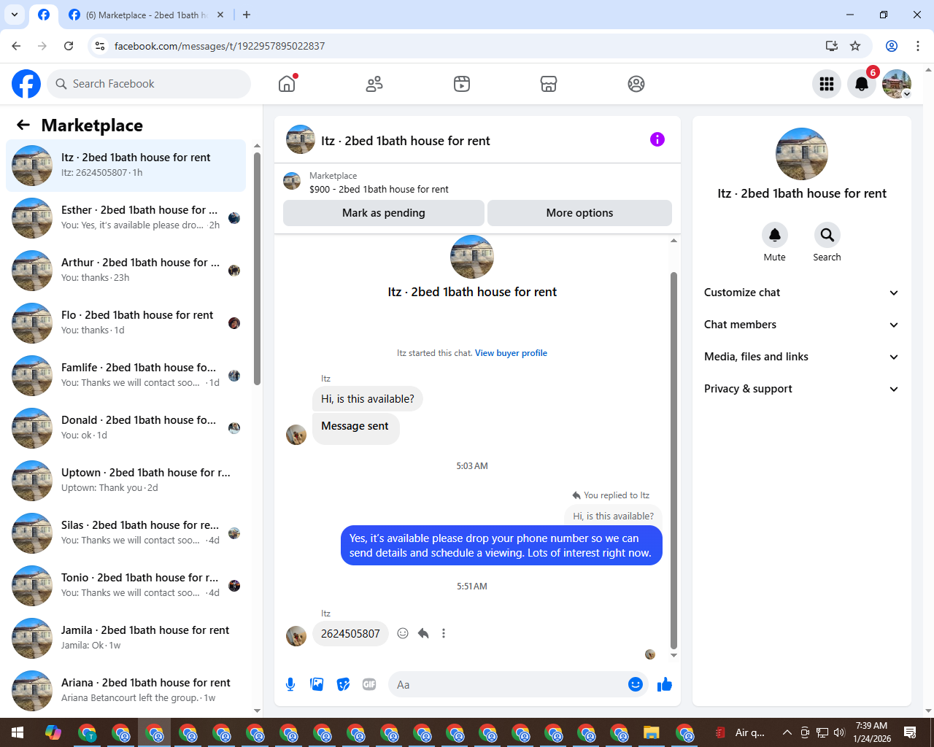The height and width of the screenshot is (747, 934).
Task: Open a new Chrome tab
Action: pos(247,15)
